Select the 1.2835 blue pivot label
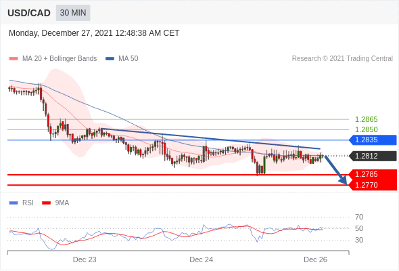399x271 pixels. [x=373, y=140]
